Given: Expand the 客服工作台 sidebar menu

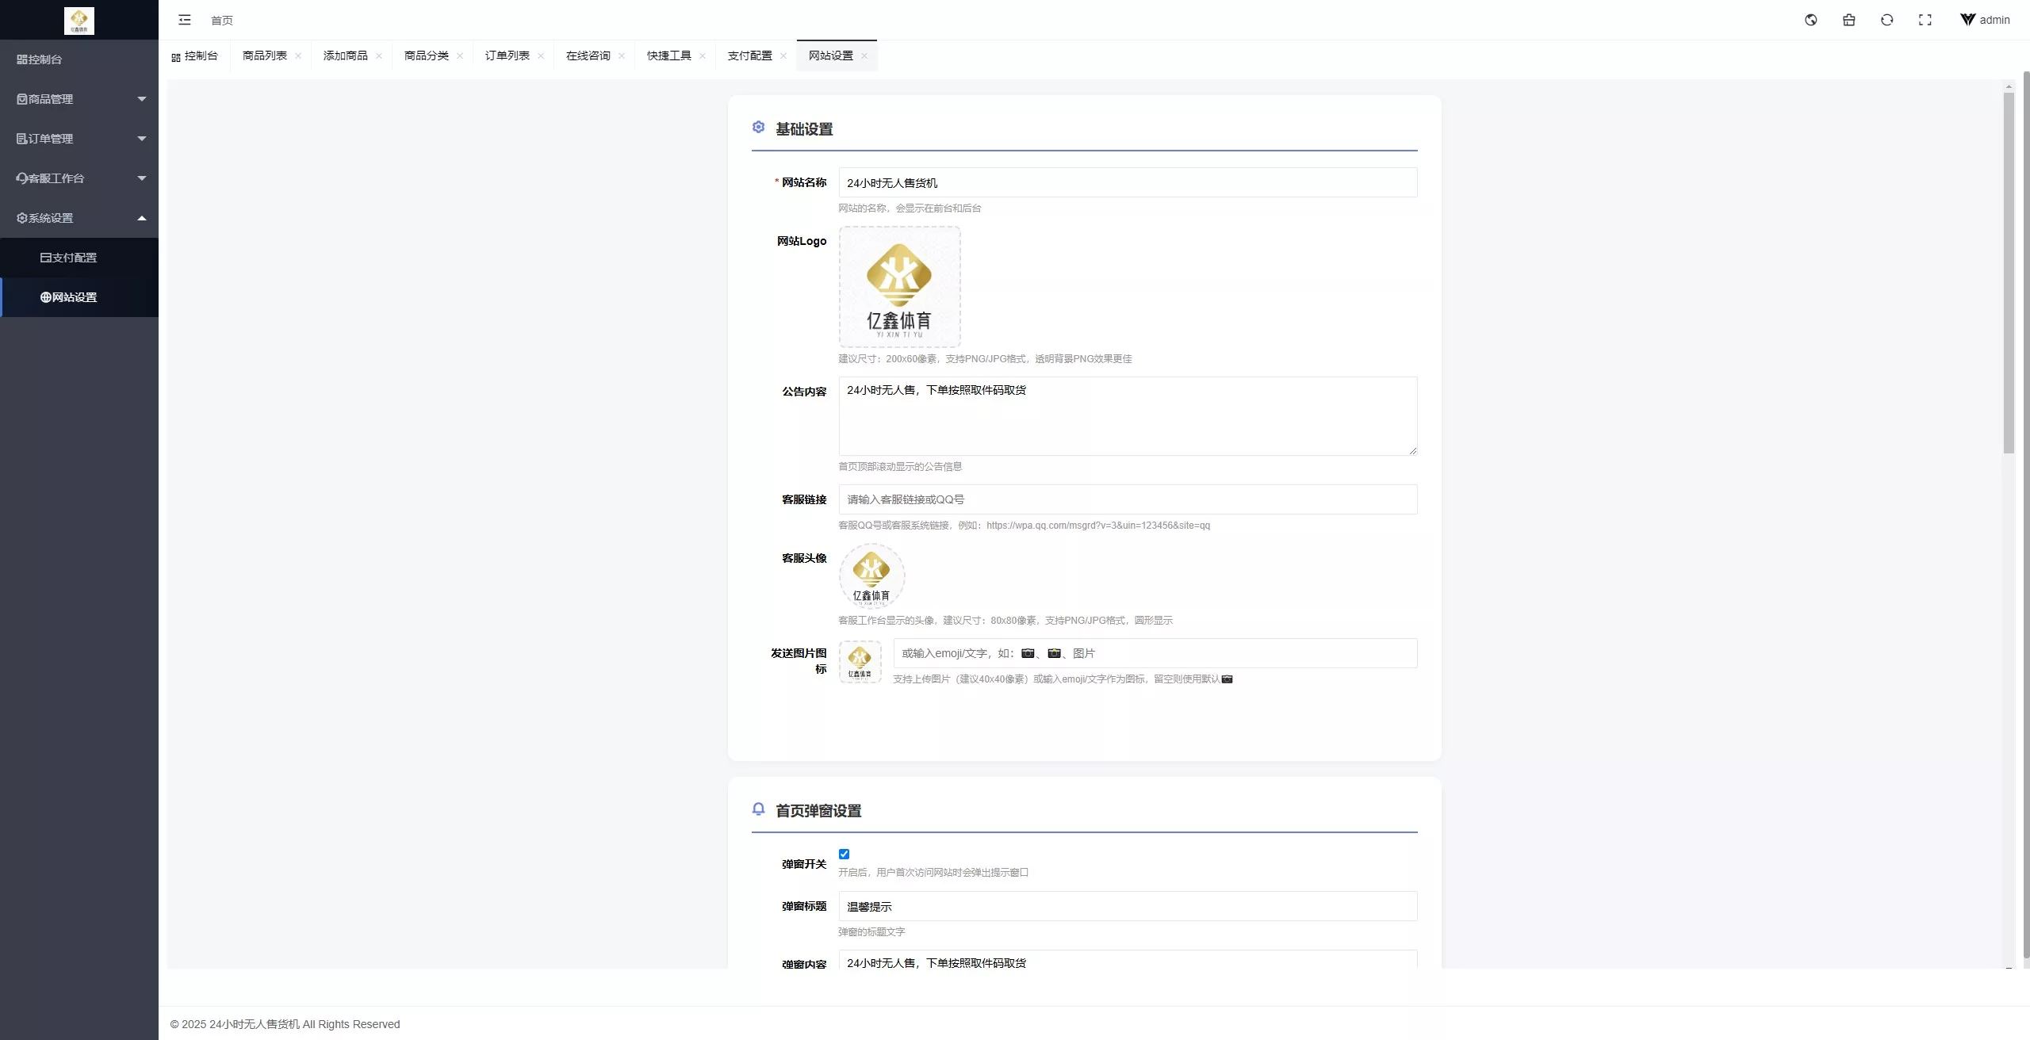Looking at the screenshot, I should 79,178.
